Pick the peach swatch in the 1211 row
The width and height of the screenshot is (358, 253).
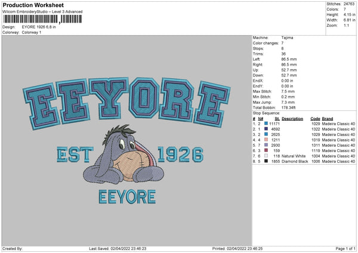tap(266, 140)
